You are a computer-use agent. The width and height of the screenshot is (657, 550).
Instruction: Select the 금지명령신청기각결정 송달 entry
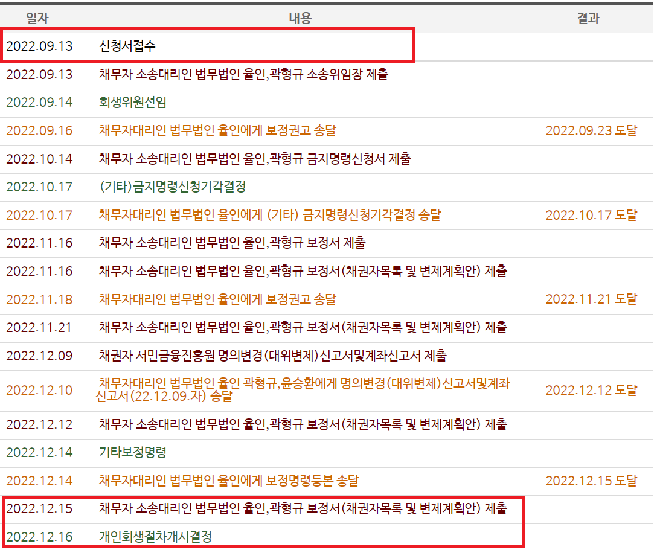(x=270, y=215)
